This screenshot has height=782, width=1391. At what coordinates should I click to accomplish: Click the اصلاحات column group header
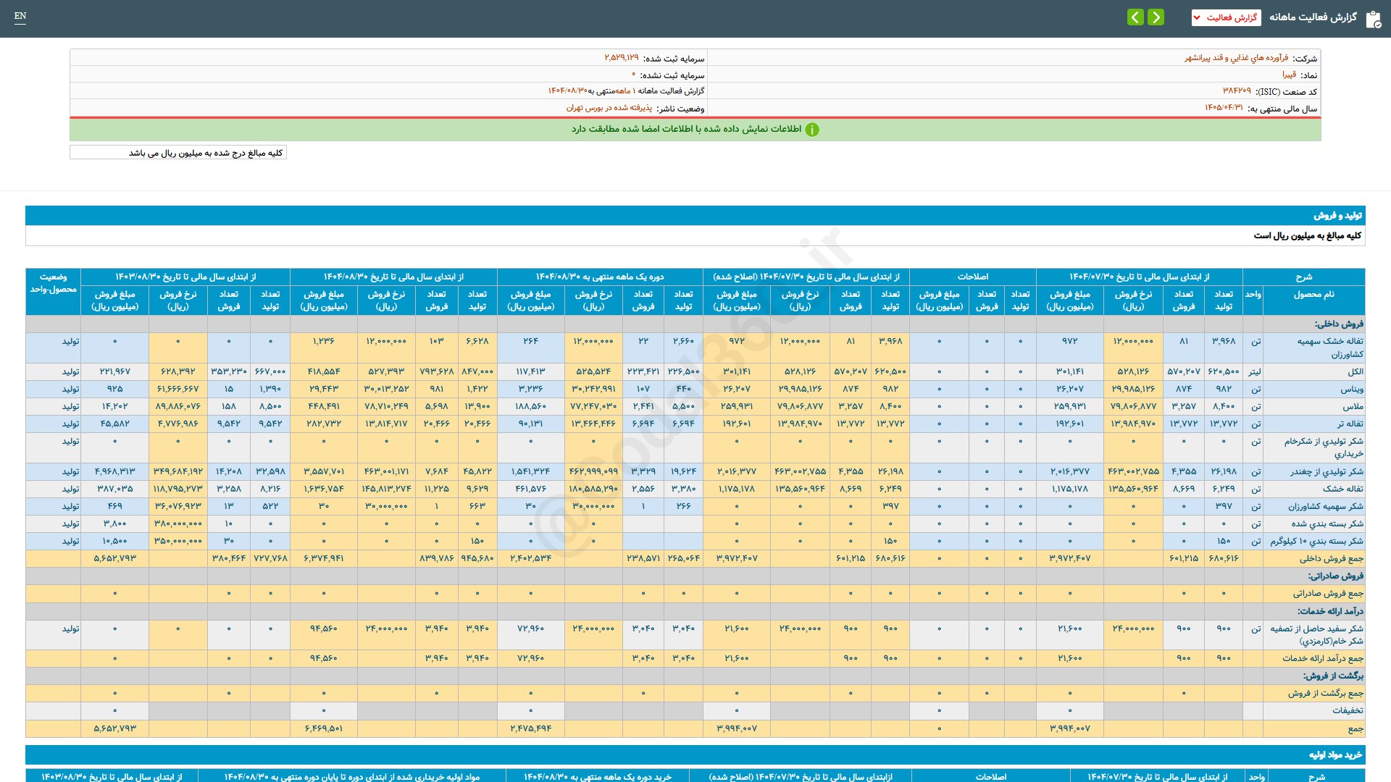(972, 277)
